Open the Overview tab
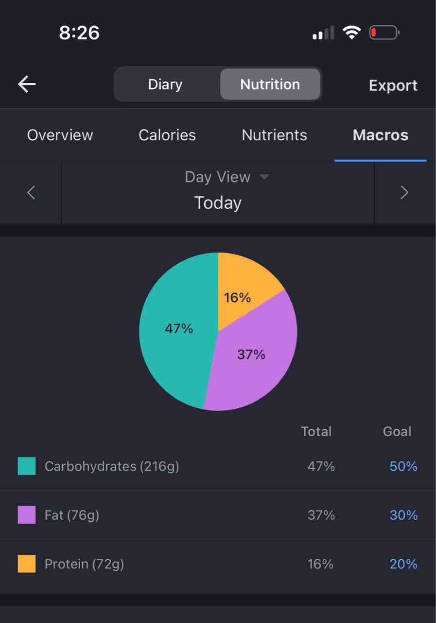The width and height of the screenshot is (436, 623). [x=60, y=135]
